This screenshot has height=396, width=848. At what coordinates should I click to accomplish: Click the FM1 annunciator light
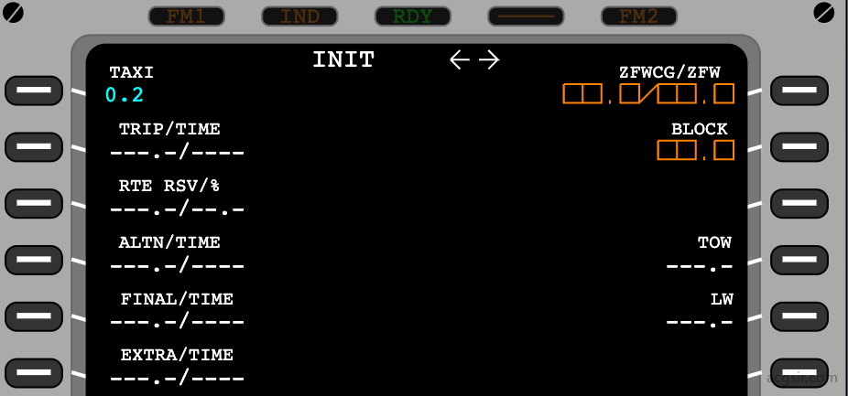click(x=186, y=16)
